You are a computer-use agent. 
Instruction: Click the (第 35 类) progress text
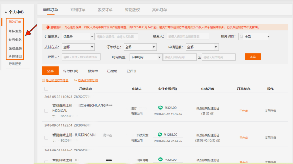208,114
